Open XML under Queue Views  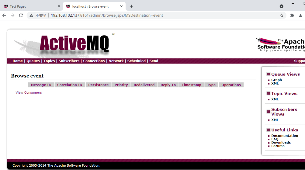coord(275,83)
